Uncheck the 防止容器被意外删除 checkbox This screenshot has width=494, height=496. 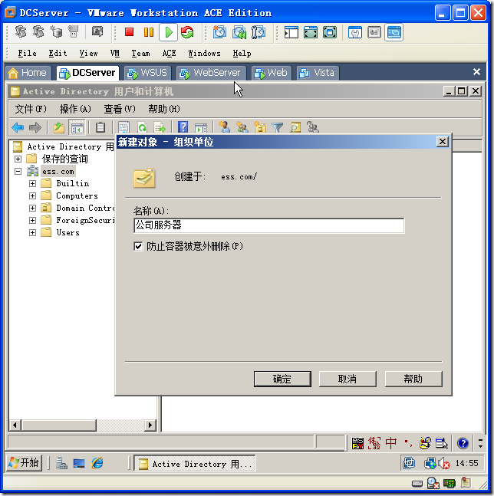tap(138, 246)
